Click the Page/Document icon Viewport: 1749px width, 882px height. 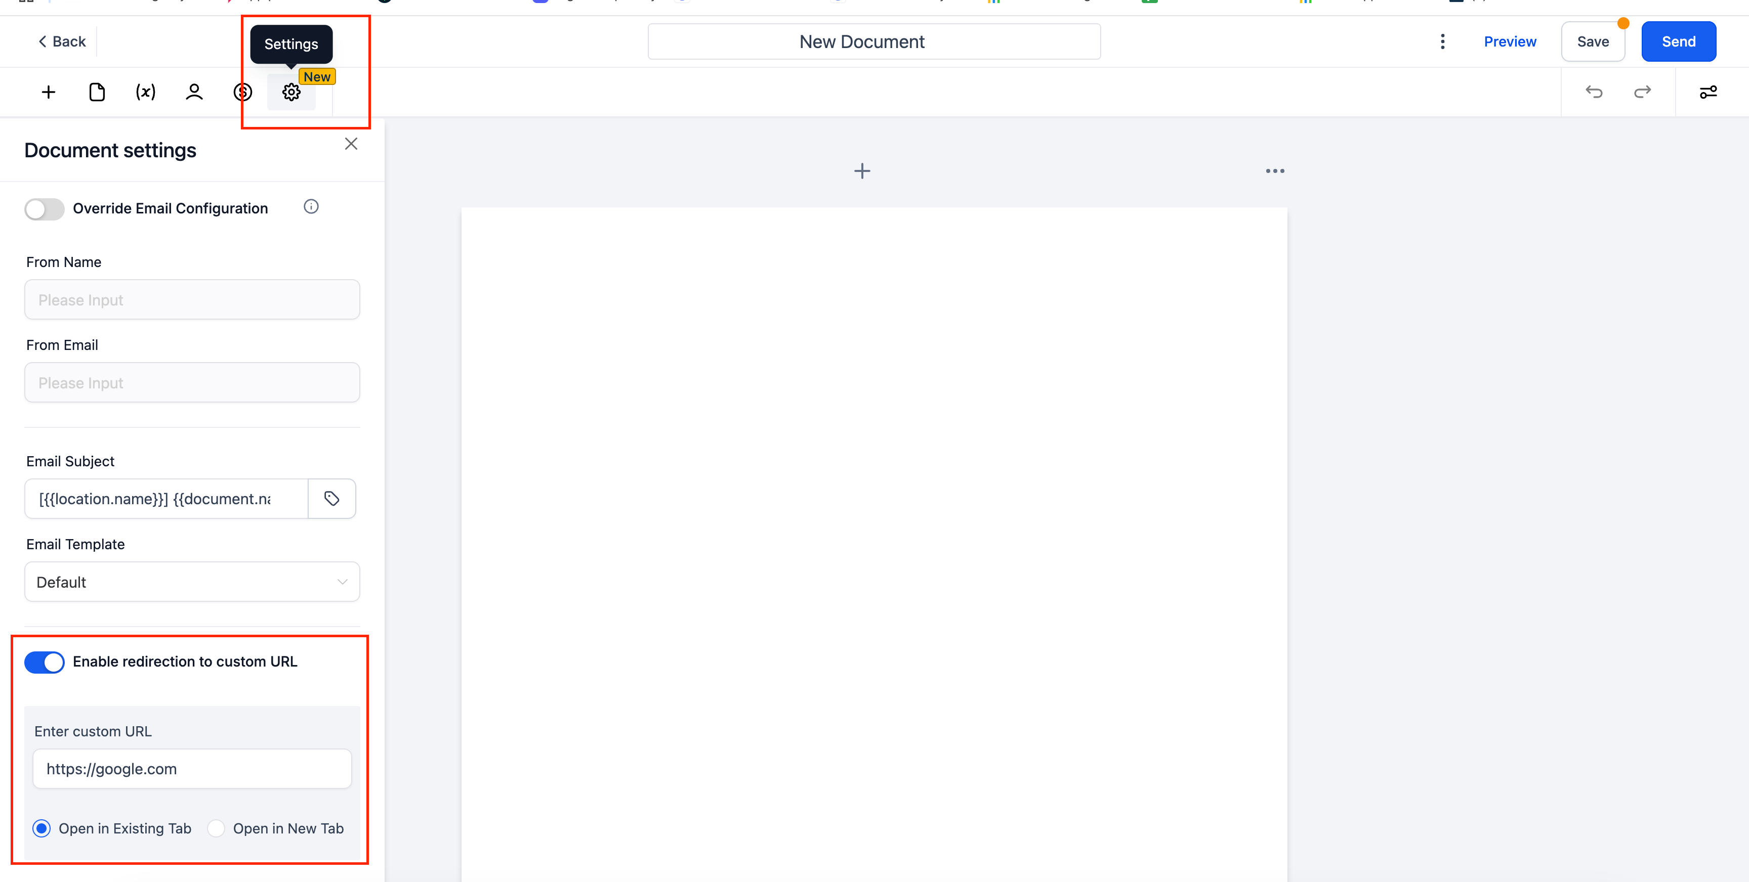point(97,92)
